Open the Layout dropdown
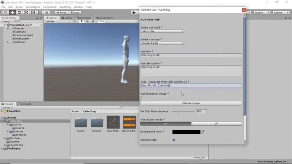This screenshot has height=164, width=292. (x=281, y=12)
